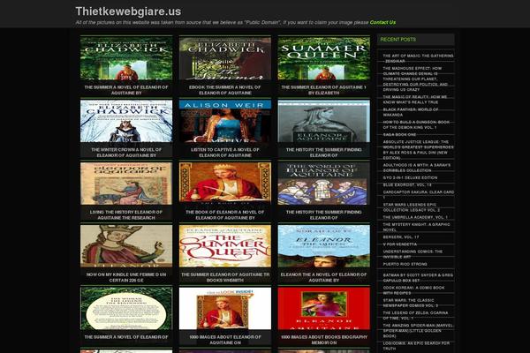
Task: Open 'Gyo 2-in-1 Deluxe Edition' post
Action: click(x=410, y=177)
